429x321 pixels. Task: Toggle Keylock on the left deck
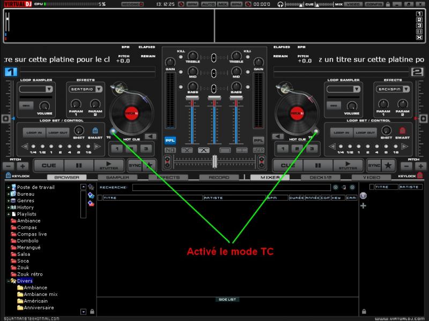pos(9,176)
